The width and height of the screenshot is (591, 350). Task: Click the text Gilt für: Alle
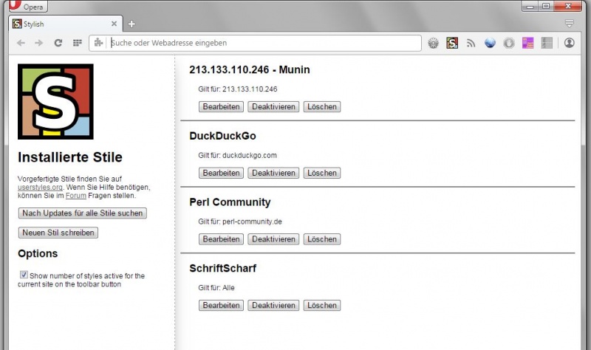click(216, 288)
